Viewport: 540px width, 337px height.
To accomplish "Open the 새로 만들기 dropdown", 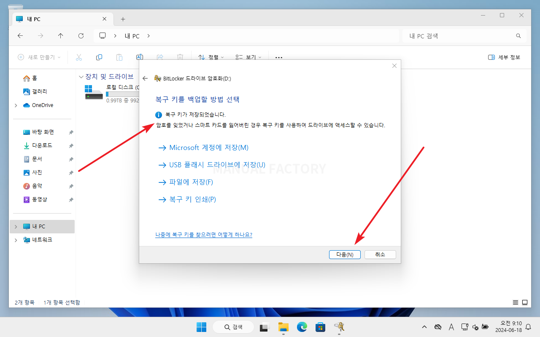I will click(39, 57).
